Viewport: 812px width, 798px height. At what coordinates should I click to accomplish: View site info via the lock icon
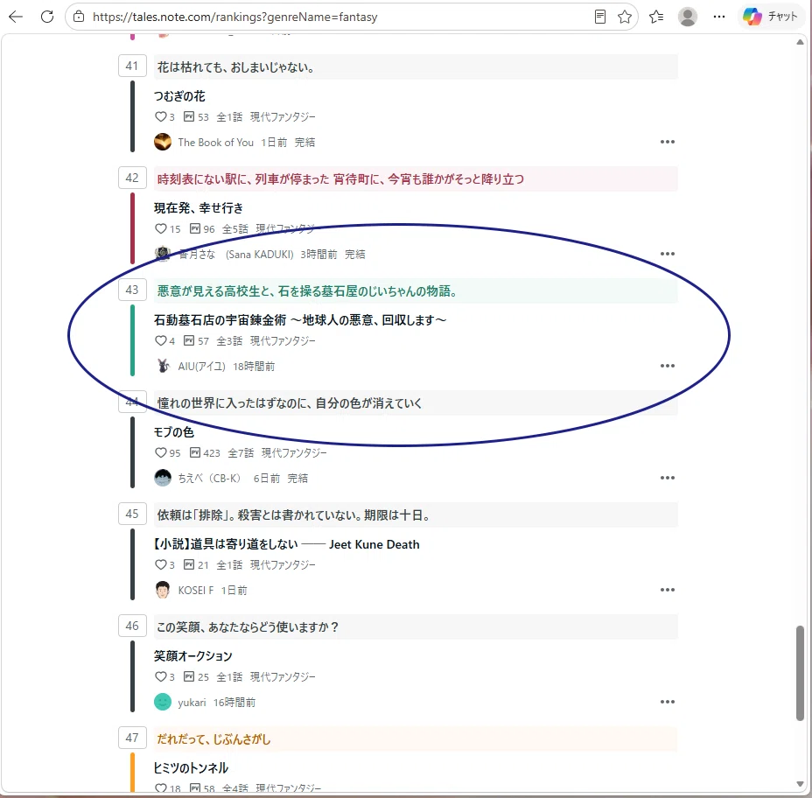click(x=79, y=17)
